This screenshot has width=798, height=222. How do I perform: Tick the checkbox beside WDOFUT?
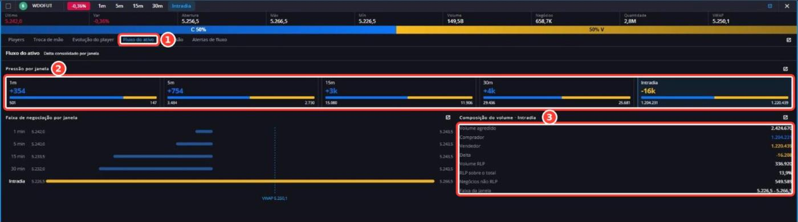pyautogui.click(x=8, y=6)
